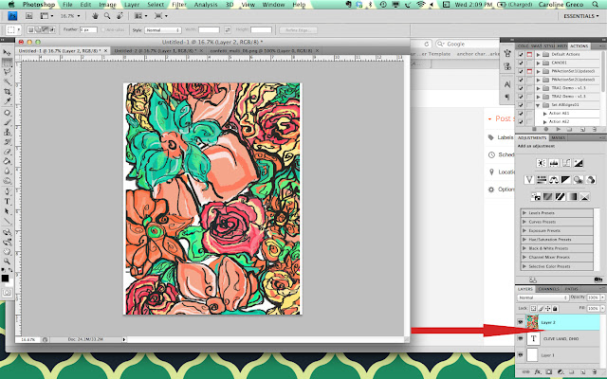Screen dimensions: 607x379
Task: Expand Curves Presets list
Action: [x=524, y=222]
